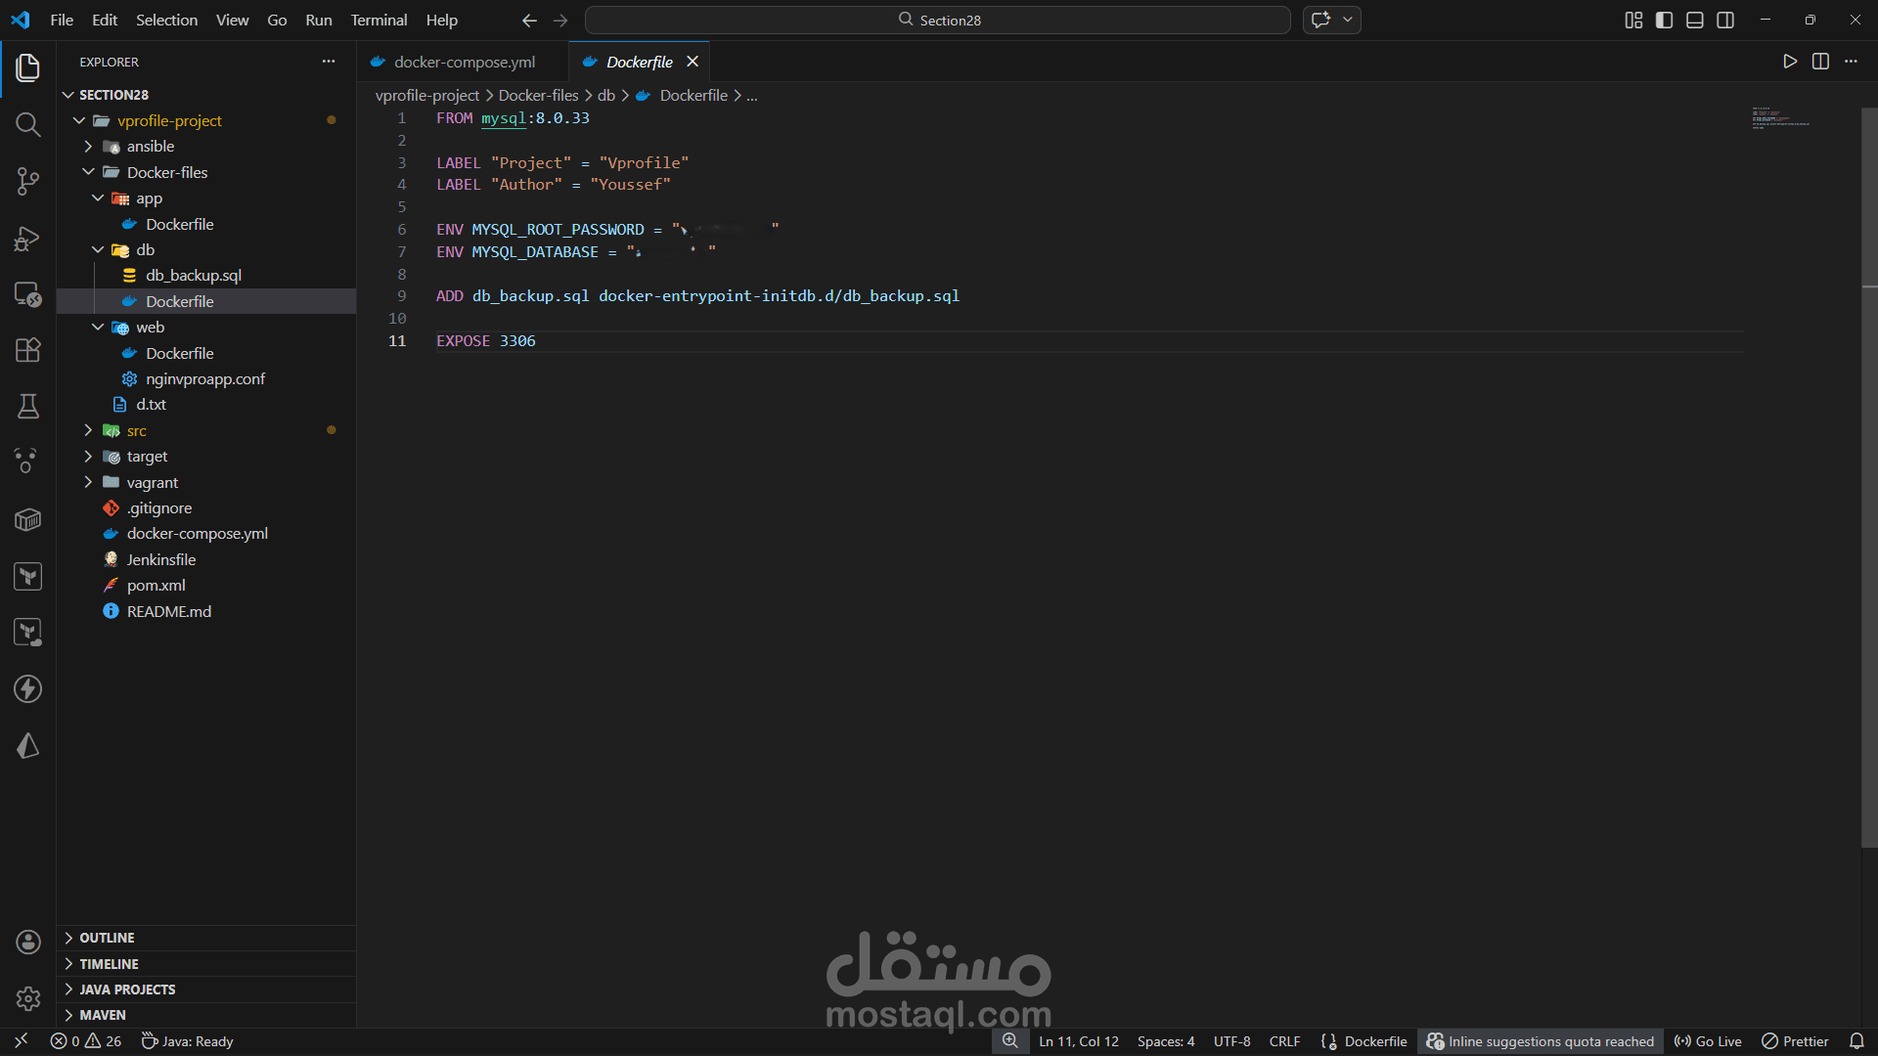
Task: Expand the ansible folder
Action: [x=150, y=147]
